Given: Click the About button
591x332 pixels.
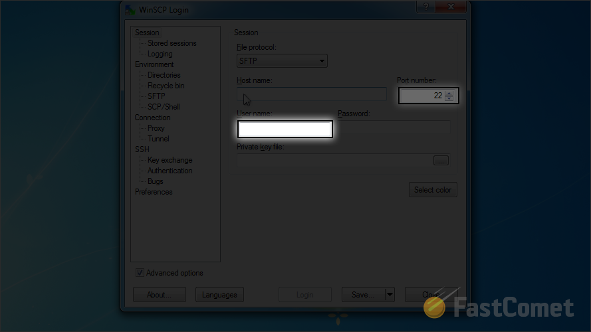Looking at the screenshot, I should (160, 295).
